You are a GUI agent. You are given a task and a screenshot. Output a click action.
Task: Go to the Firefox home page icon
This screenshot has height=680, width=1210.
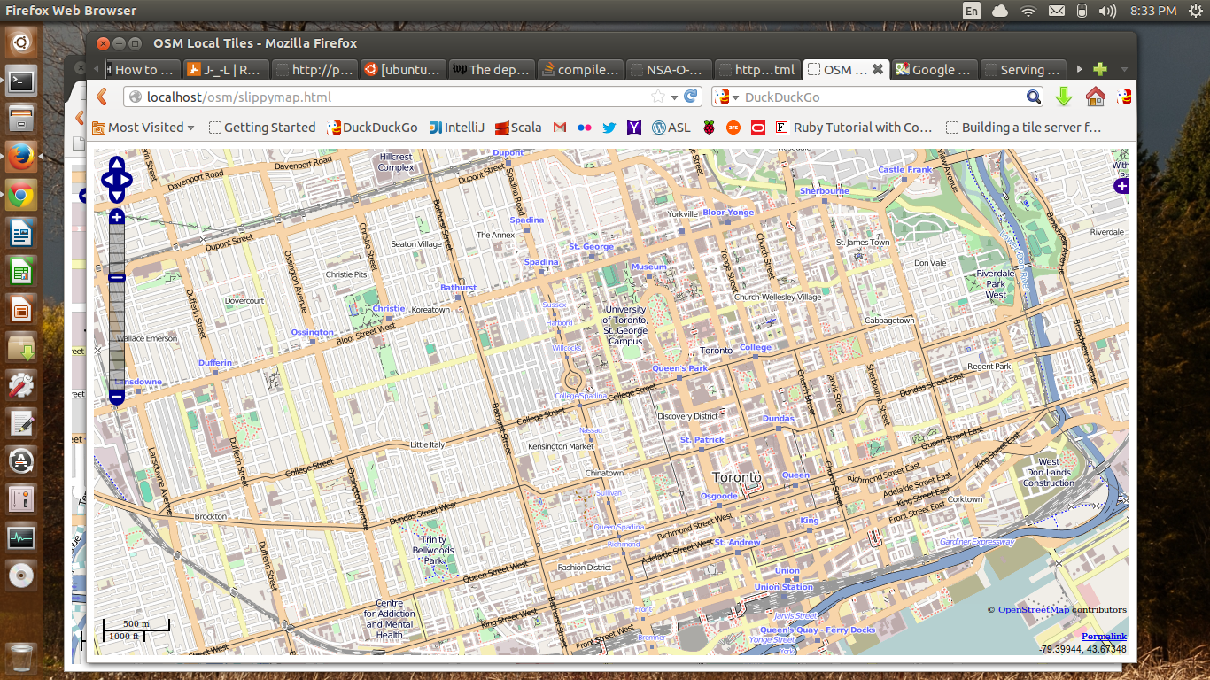click(x=1096, y=97)
